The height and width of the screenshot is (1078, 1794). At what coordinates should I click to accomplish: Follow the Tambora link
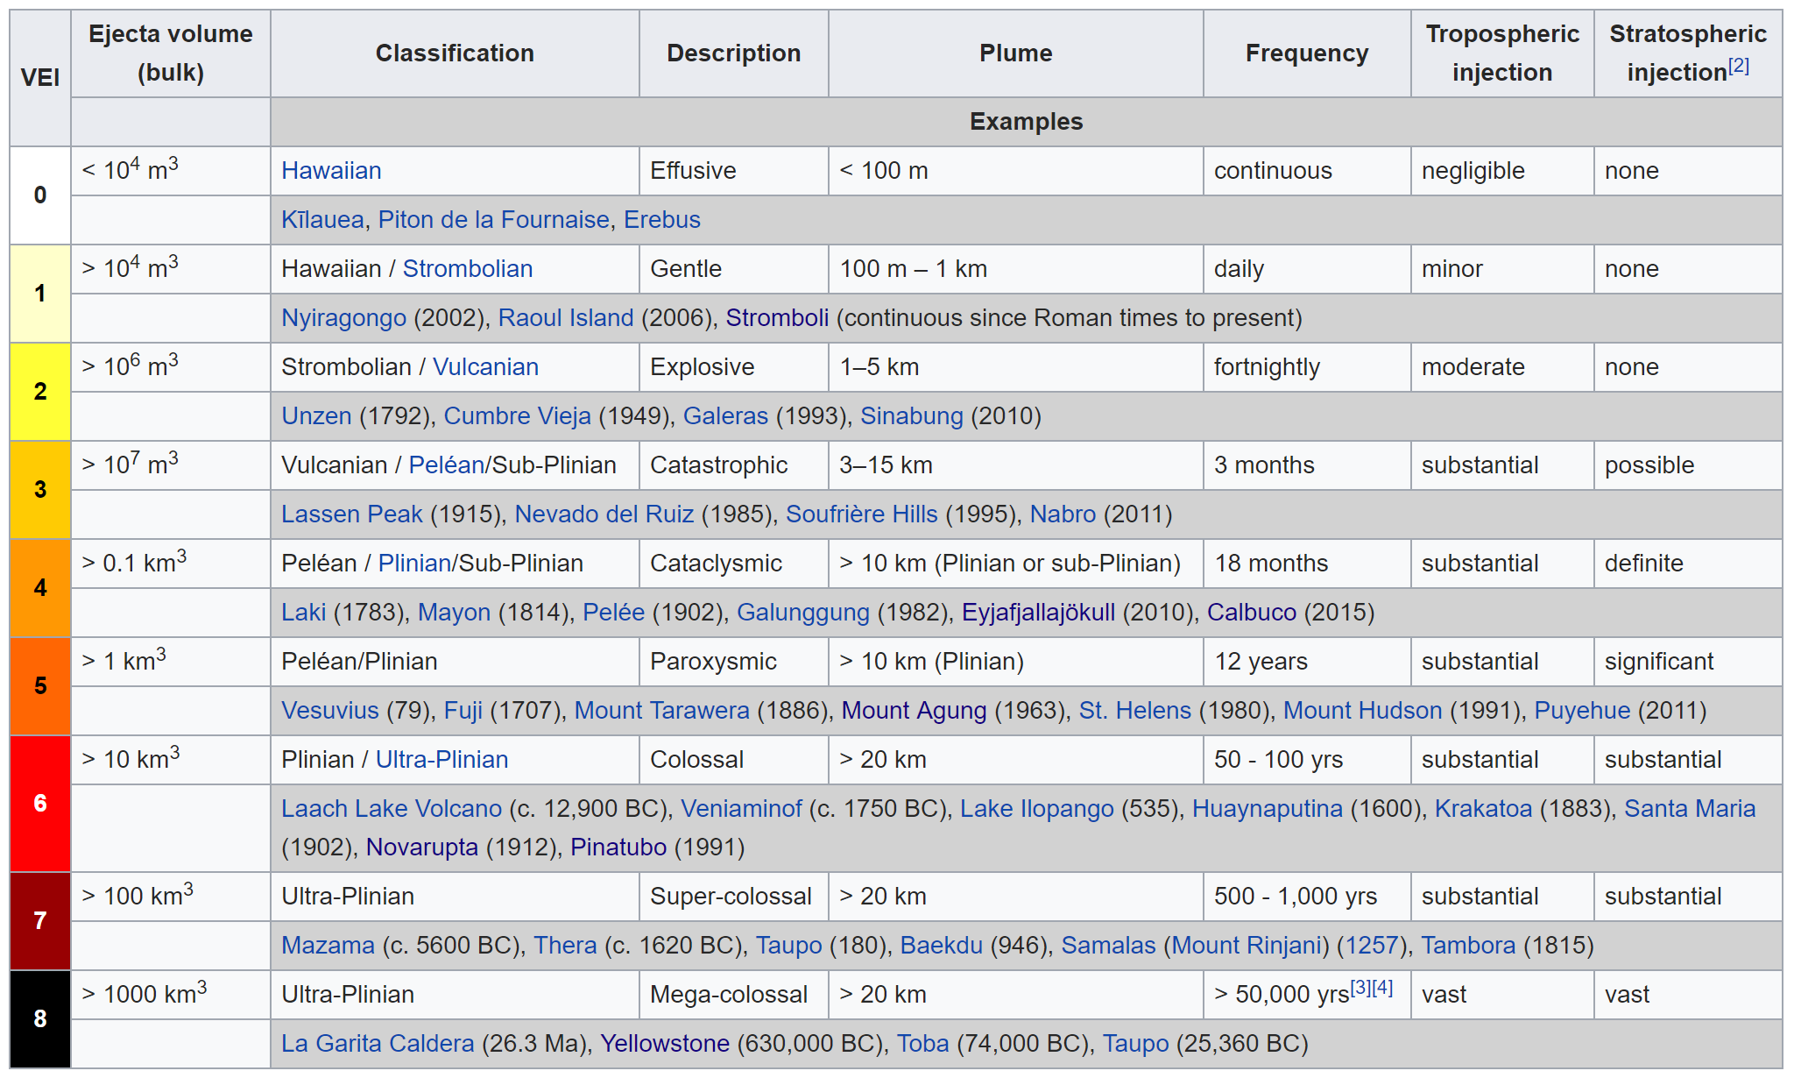pos(1468,946)
